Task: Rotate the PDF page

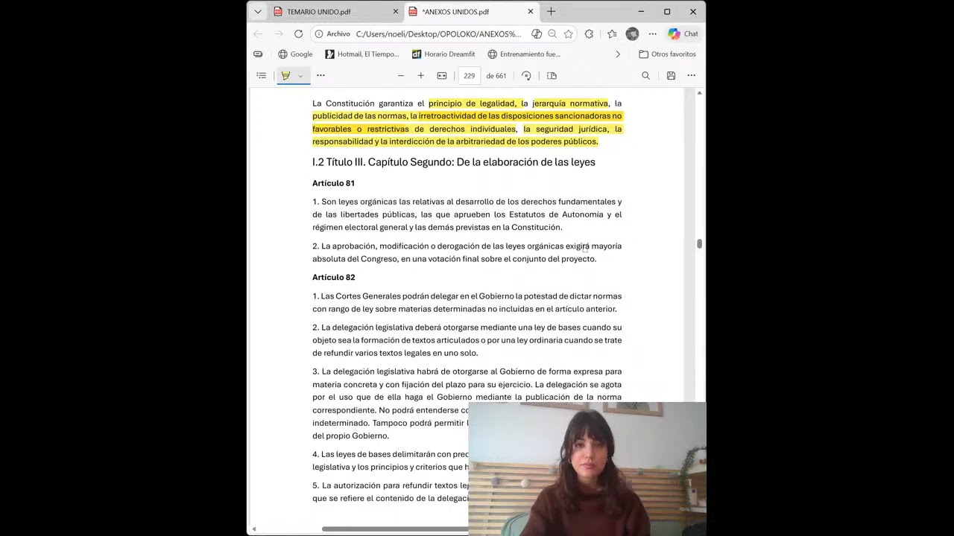Action: click(526, 75)
